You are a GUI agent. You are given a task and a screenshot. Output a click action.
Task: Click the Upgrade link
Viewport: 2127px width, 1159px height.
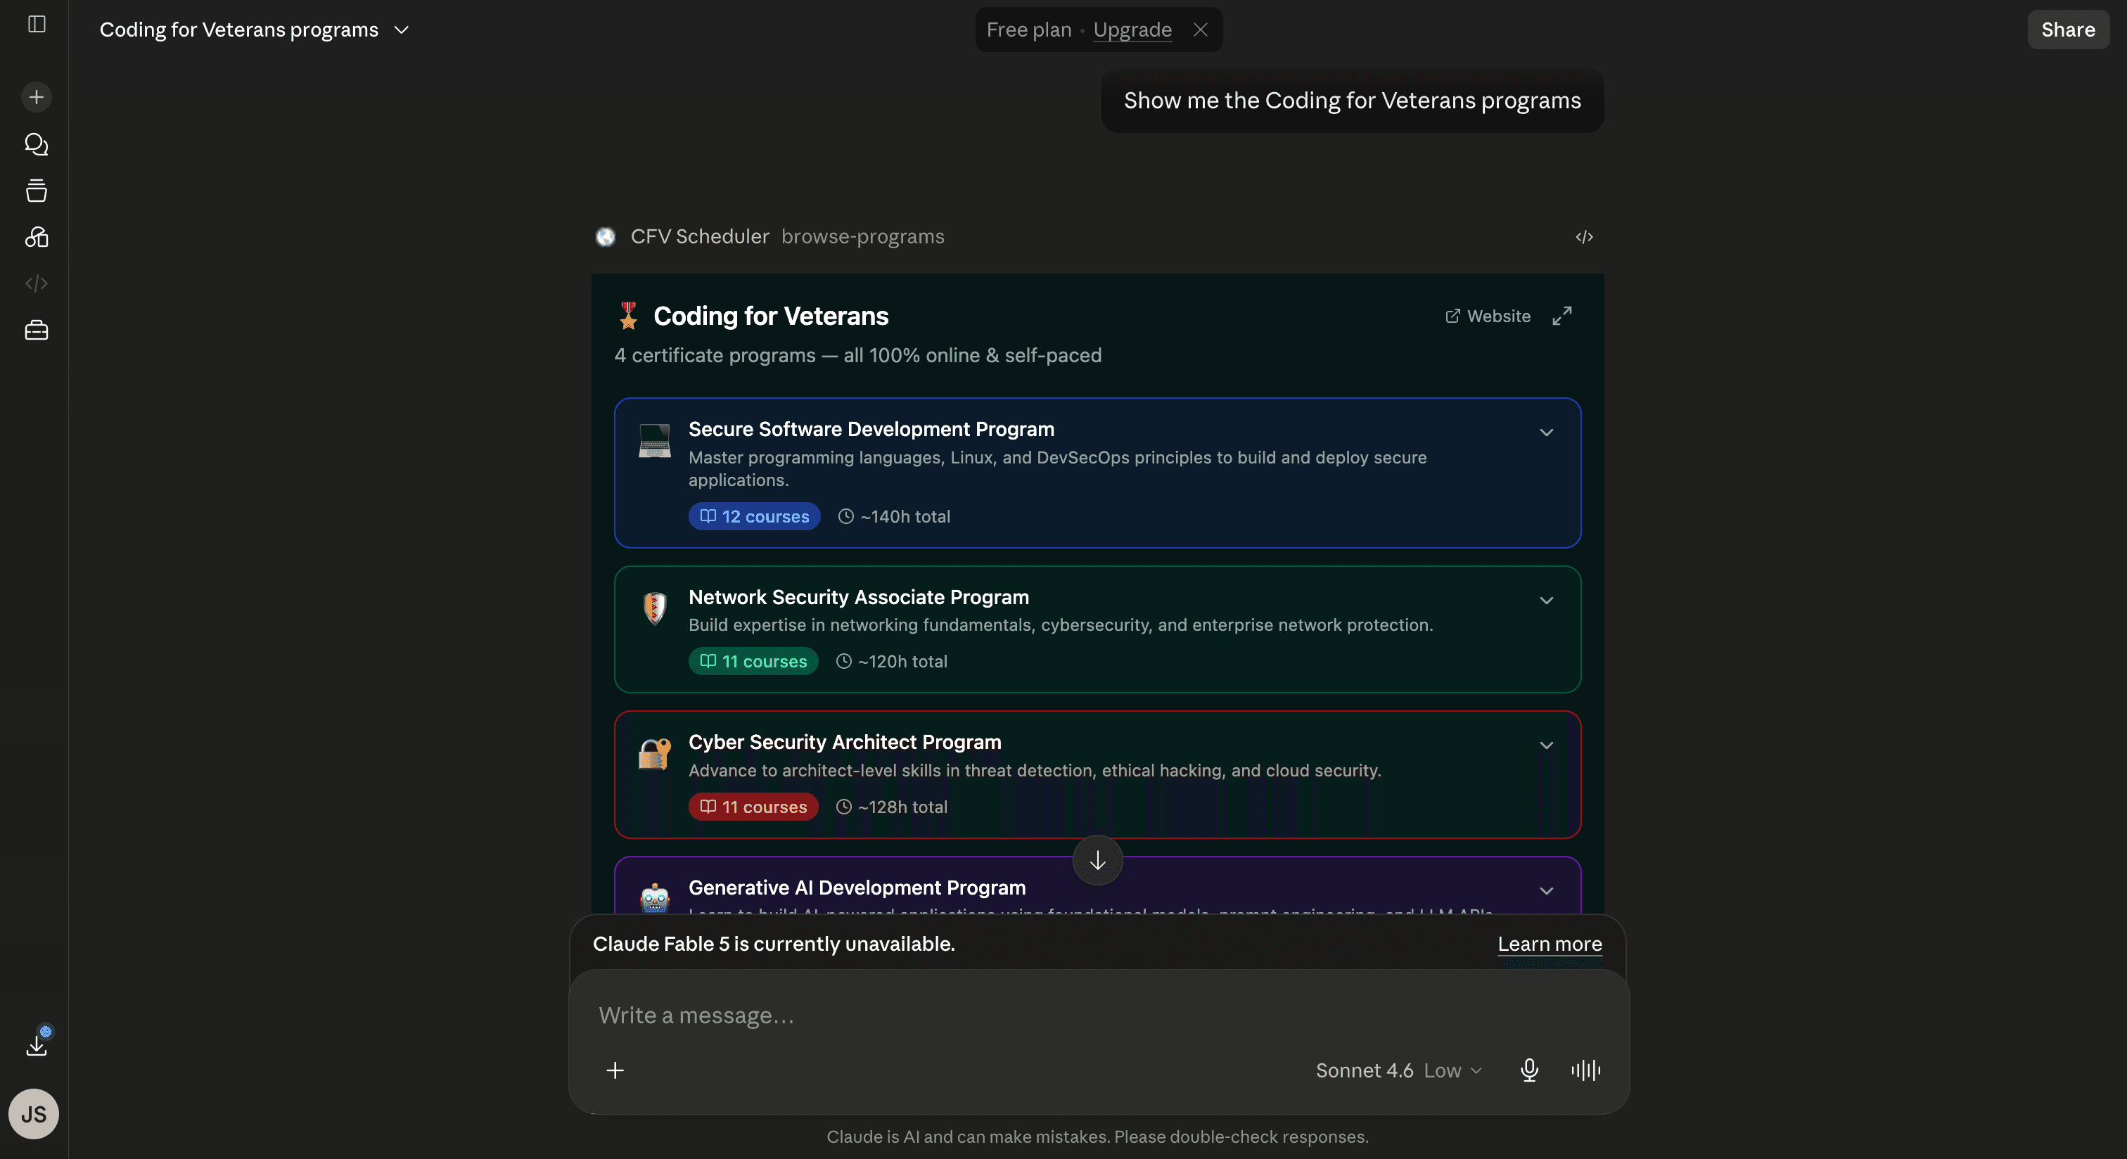tap(1132, 30)
